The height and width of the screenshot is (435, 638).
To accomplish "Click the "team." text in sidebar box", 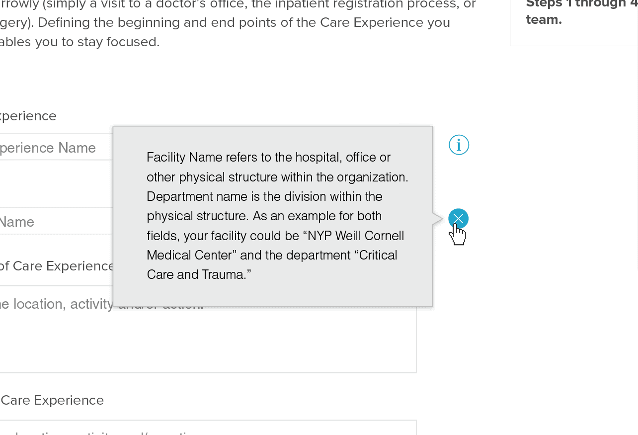I will coord(544,20).
